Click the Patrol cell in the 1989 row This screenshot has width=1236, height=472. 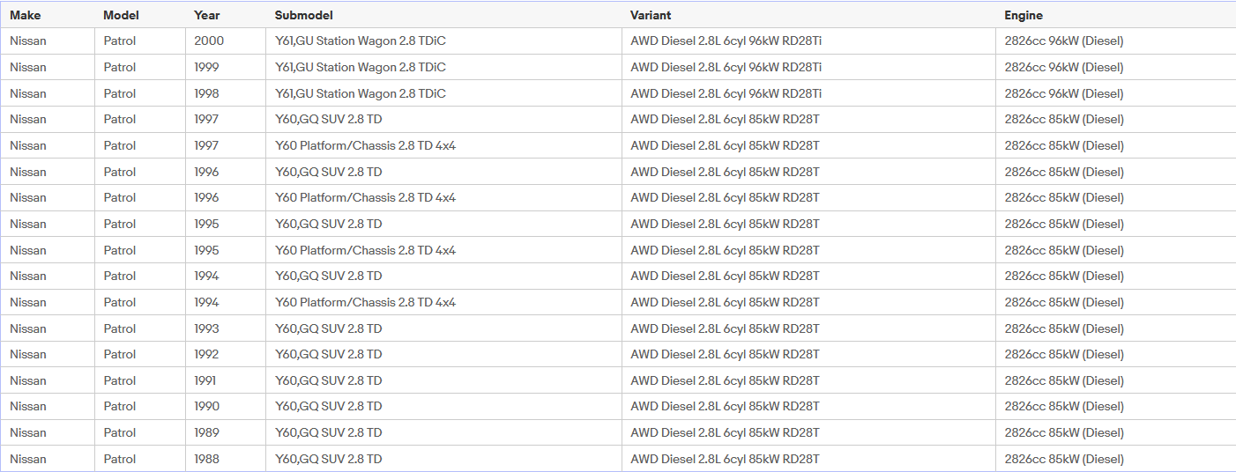(x=140, y=432)
